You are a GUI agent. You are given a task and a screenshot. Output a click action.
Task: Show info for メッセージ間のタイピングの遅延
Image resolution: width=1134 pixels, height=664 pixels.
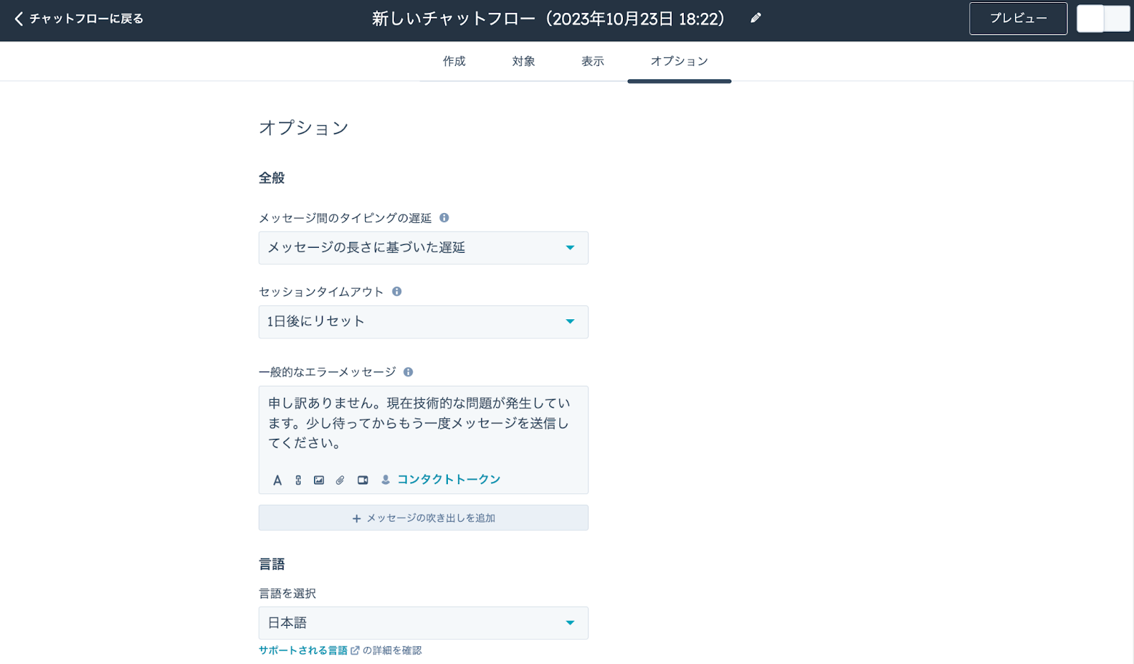(444, 218)
